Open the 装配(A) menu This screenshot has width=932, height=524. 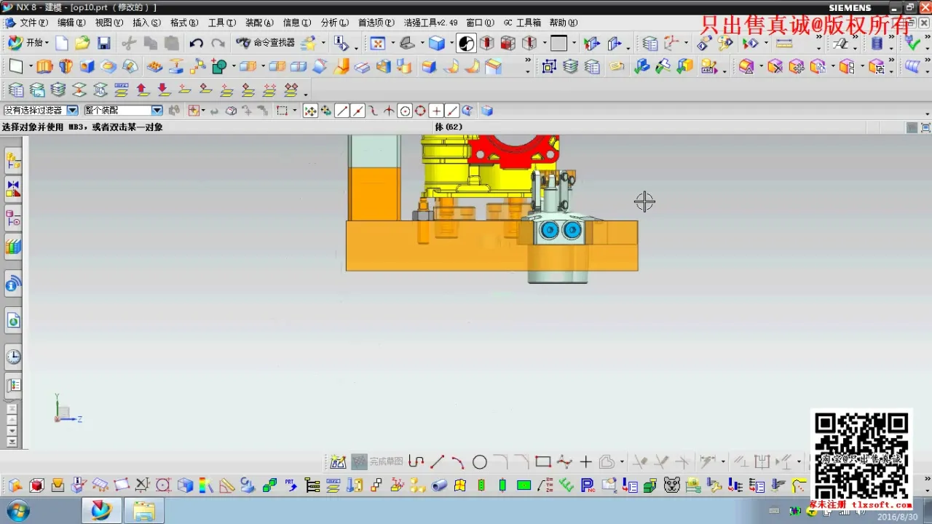[x=258, y=23]
